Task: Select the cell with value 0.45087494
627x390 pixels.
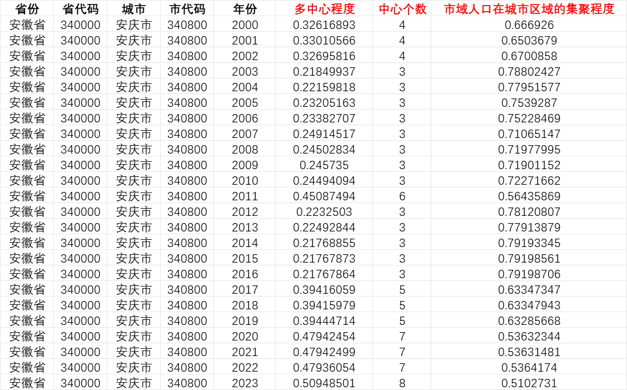Action: click(x=324, y=196)
